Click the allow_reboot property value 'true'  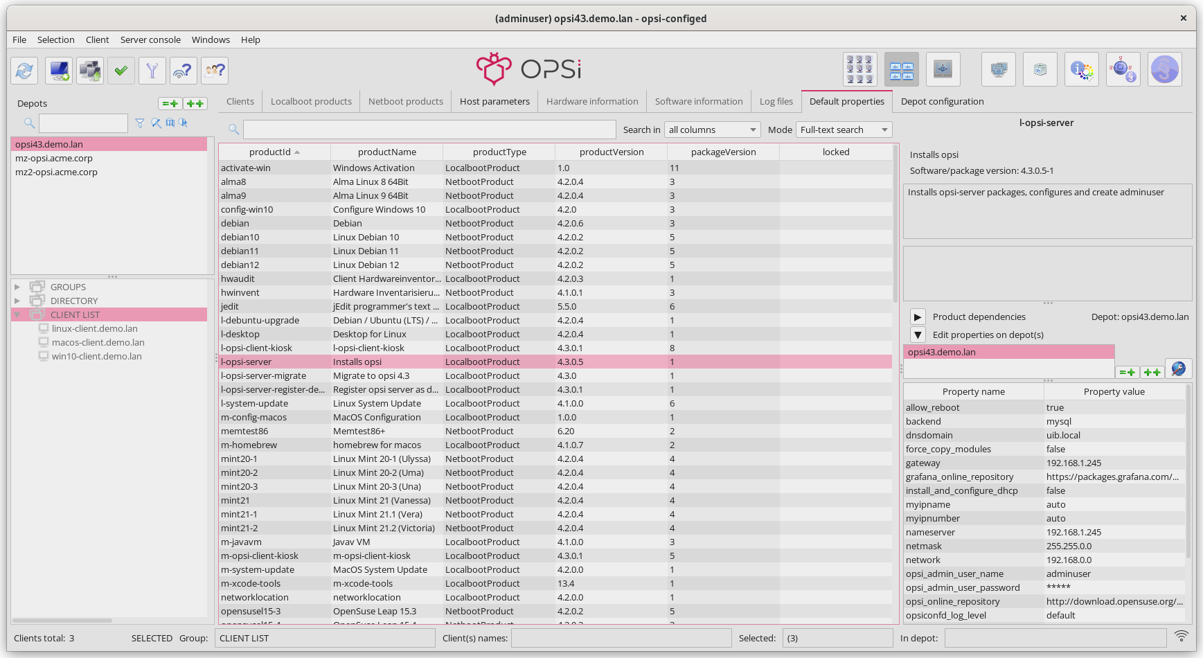[1114, 407]
